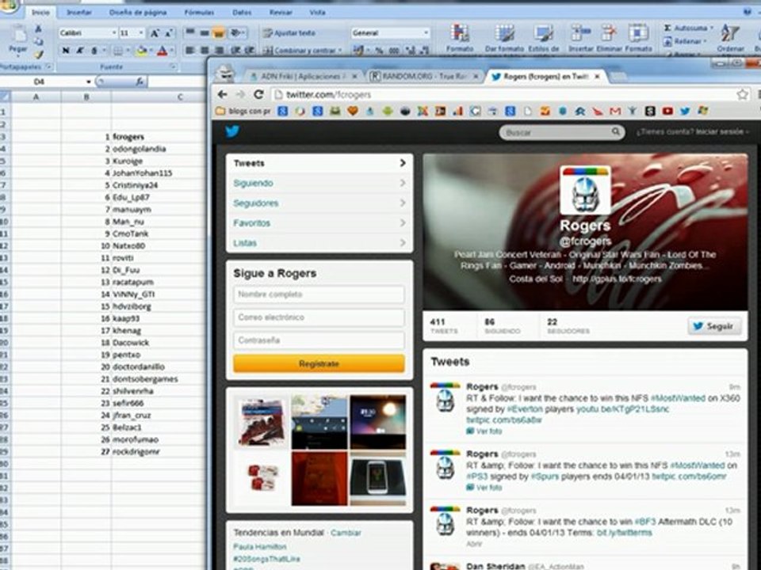Click the text orientation icon in Excel
The image size is (761, 570).
click(236, 33)
